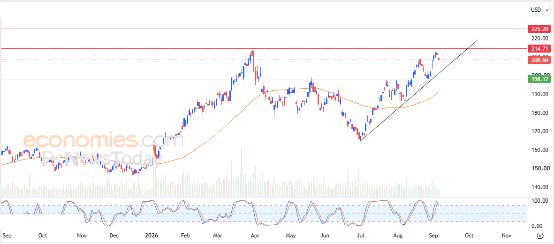The image size is (554, 244).
Task: Open chart settings gear icon
Action: (x=540, y=236)
